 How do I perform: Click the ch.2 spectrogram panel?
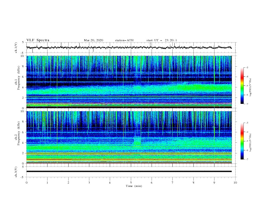pyautogui.click(x=129, y=137)
